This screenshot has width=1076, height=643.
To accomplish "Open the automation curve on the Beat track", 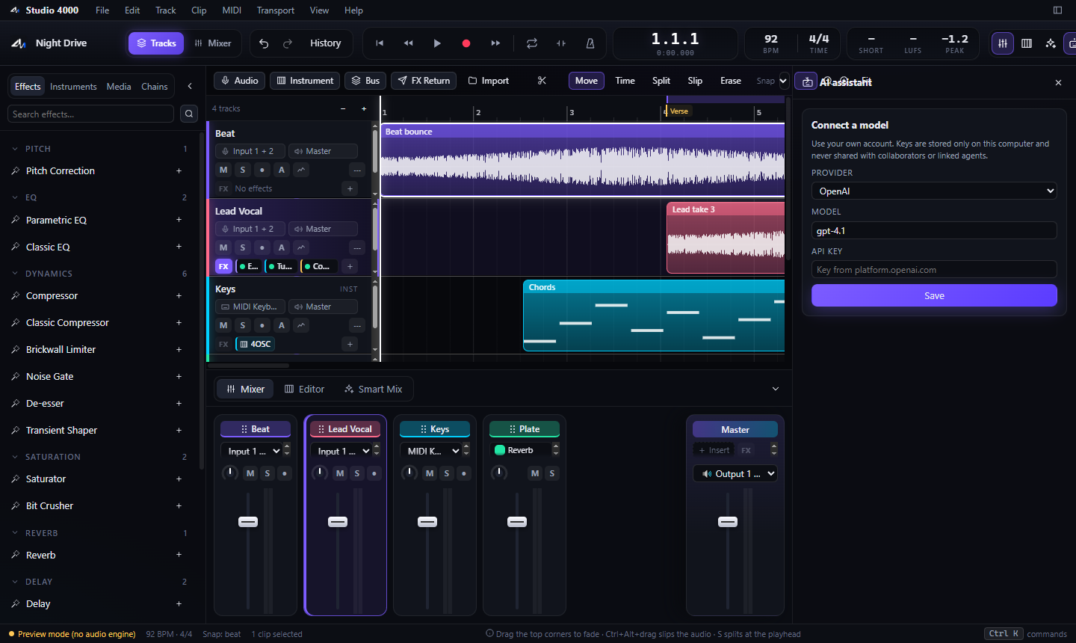I will 301,170.
